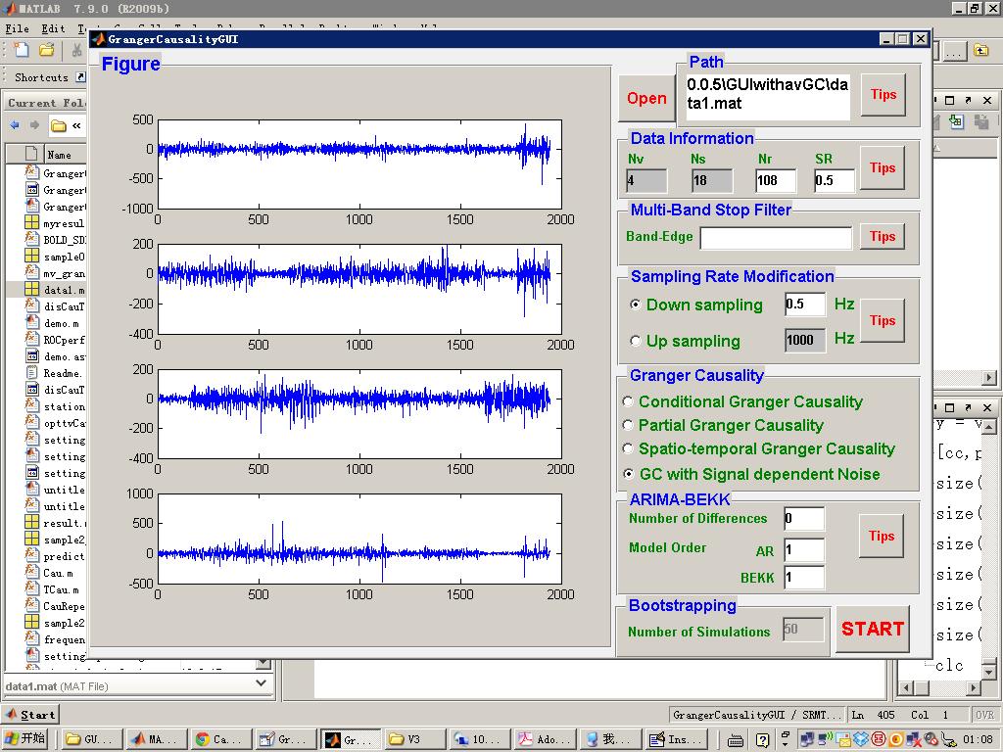1003x752 pixels.
Task: Undock the Workspace panel using arrow icon
Action: [967, 100]
